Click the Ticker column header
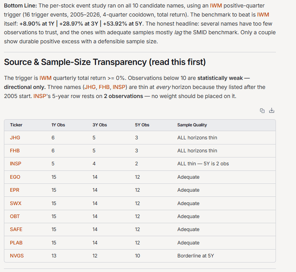The image size is (296, 272). 16,125
